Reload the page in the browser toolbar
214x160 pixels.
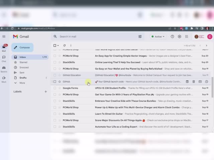[x=12, y=28]
